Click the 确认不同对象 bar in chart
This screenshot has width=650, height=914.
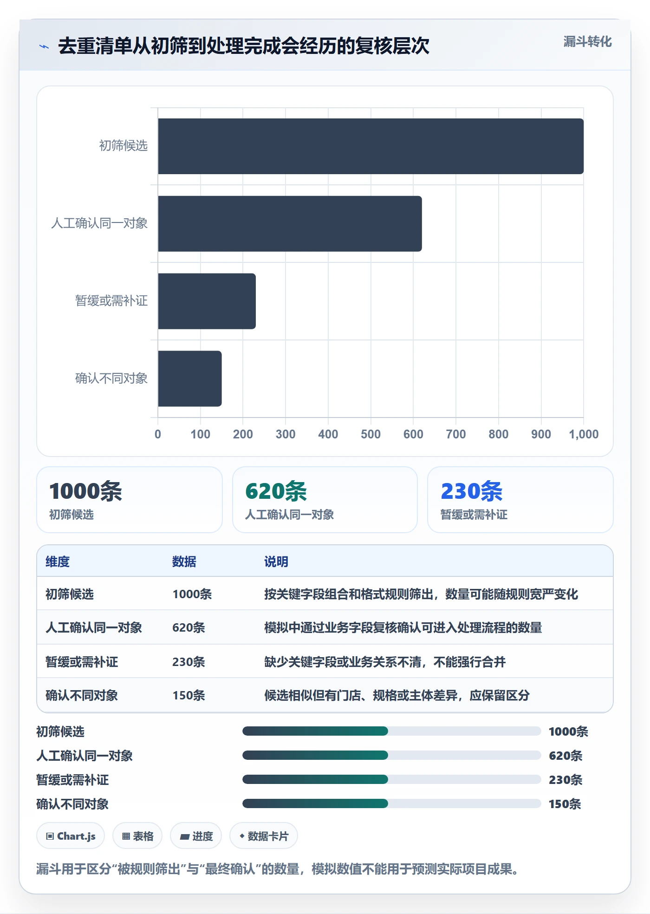coord(189,379)
